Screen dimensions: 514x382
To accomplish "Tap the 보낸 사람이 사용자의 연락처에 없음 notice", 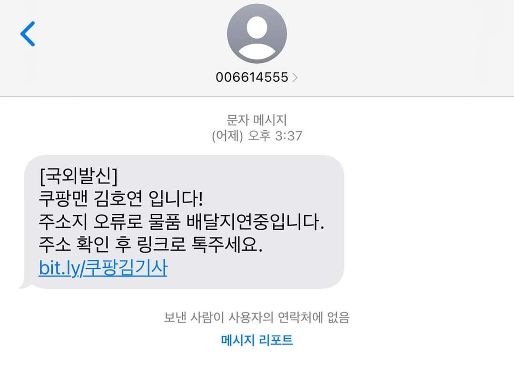I will pos(257,317).
